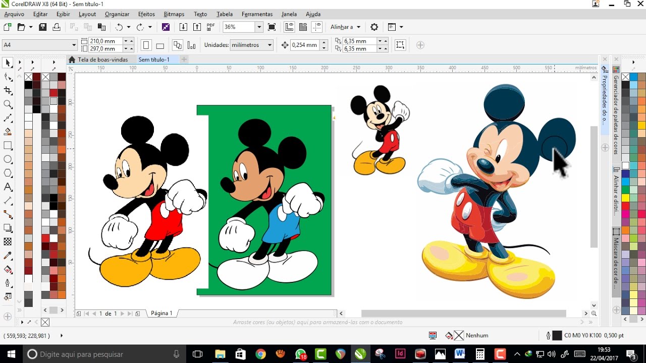Open the Efeitos menu

146,14
